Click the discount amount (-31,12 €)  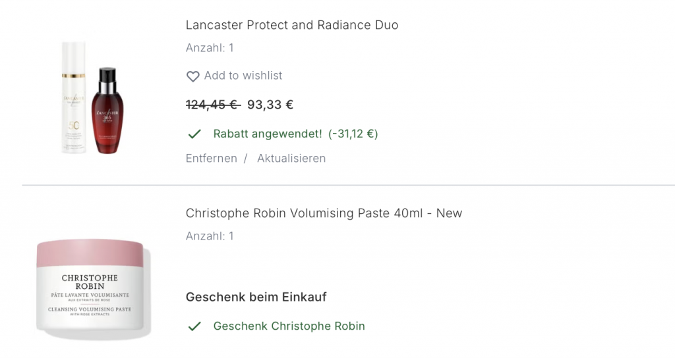coord(353,134)
